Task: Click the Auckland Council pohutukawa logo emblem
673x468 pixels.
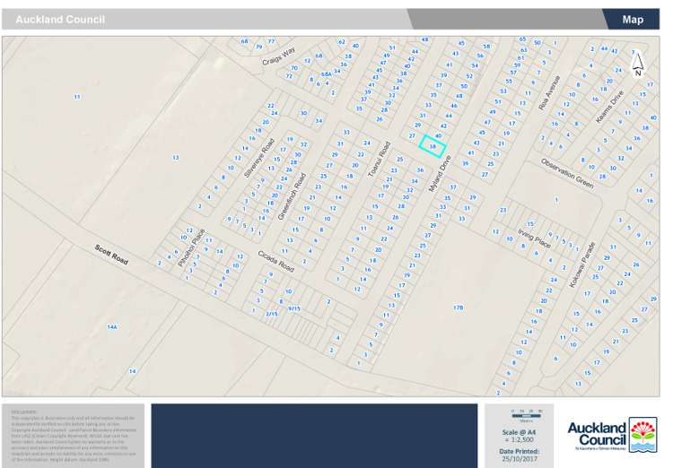Action: pyautogui.click(x=642, y=434)
